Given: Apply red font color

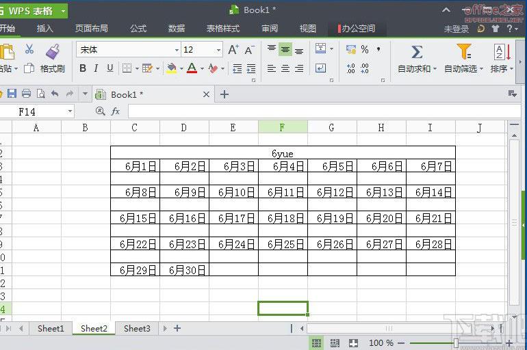Looking at the screenshot, I should click(192, 68).
